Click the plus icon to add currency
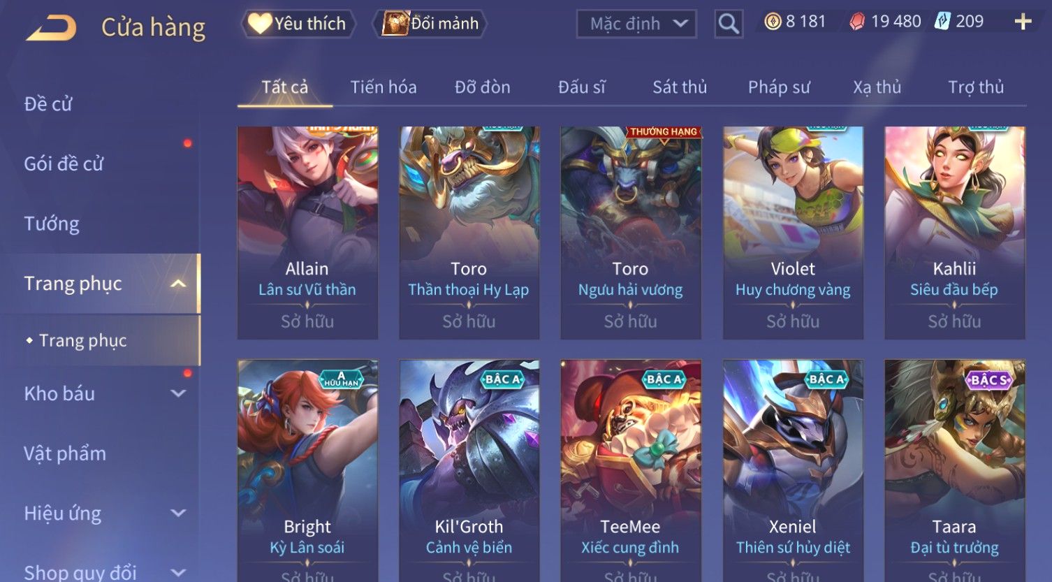The width and height of the screenshot is (1052, 582). point(1023,22)
